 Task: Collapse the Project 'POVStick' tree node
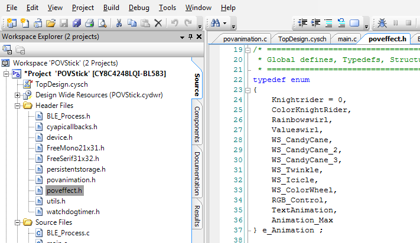click(x=6, y=74)
